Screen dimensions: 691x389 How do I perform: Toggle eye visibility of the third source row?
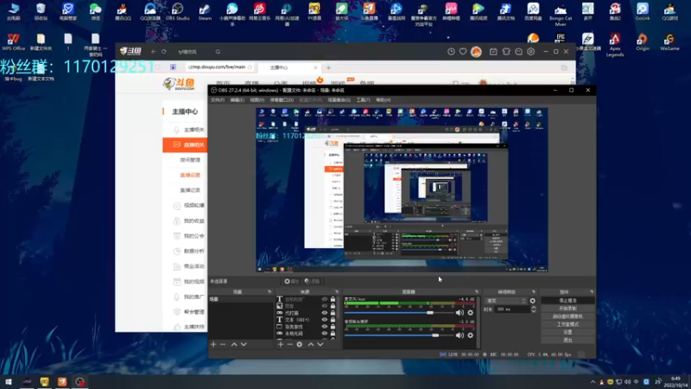[x=325, y=313]
